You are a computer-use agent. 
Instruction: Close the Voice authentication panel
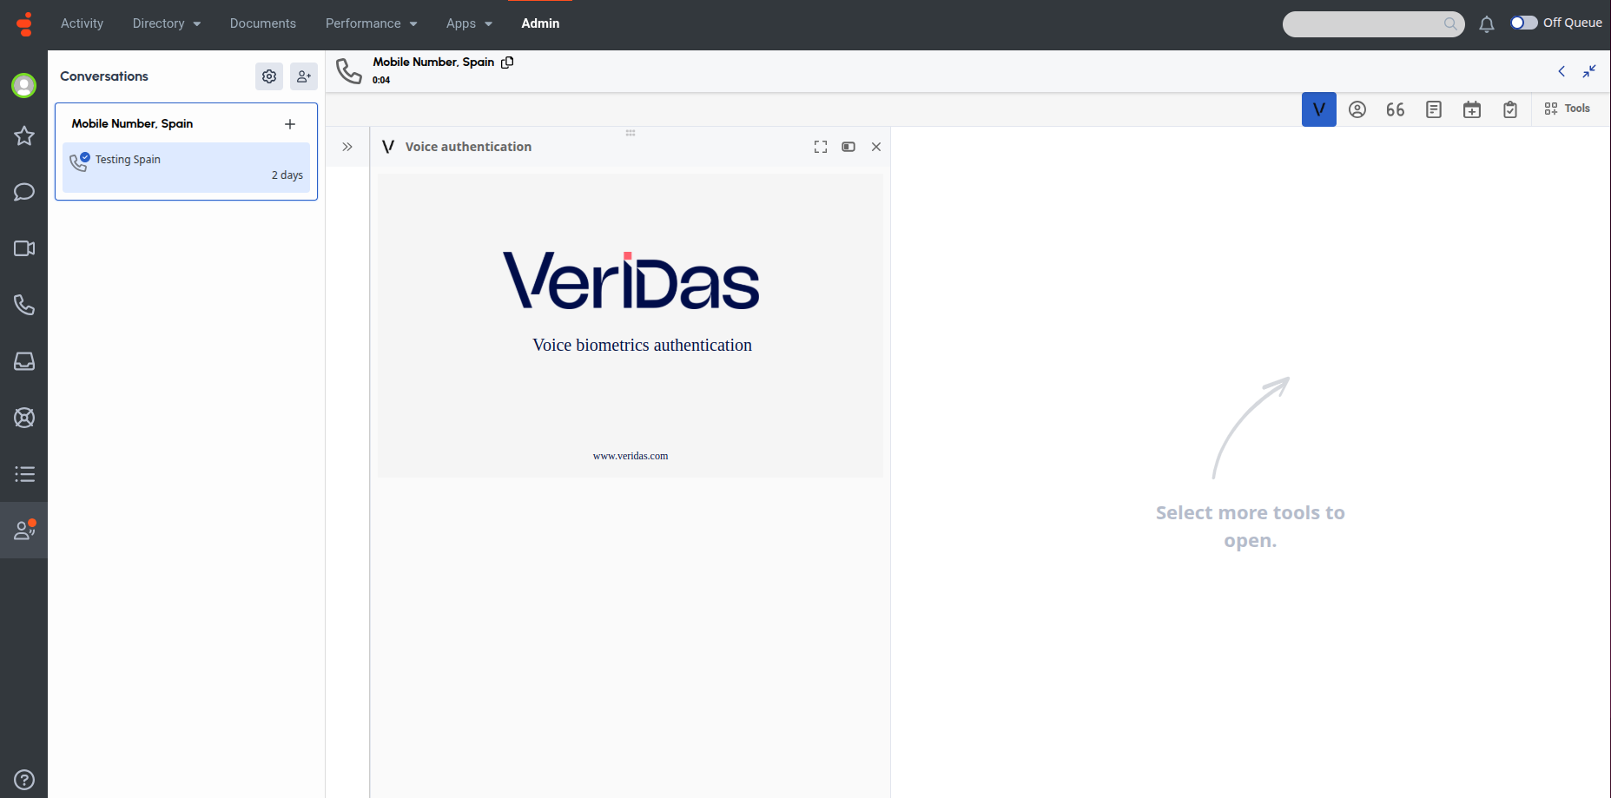[876, 147]
